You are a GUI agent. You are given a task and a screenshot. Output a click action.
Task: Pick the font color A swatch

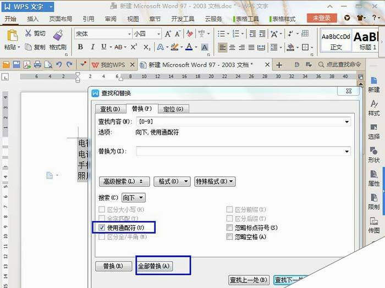189,47
